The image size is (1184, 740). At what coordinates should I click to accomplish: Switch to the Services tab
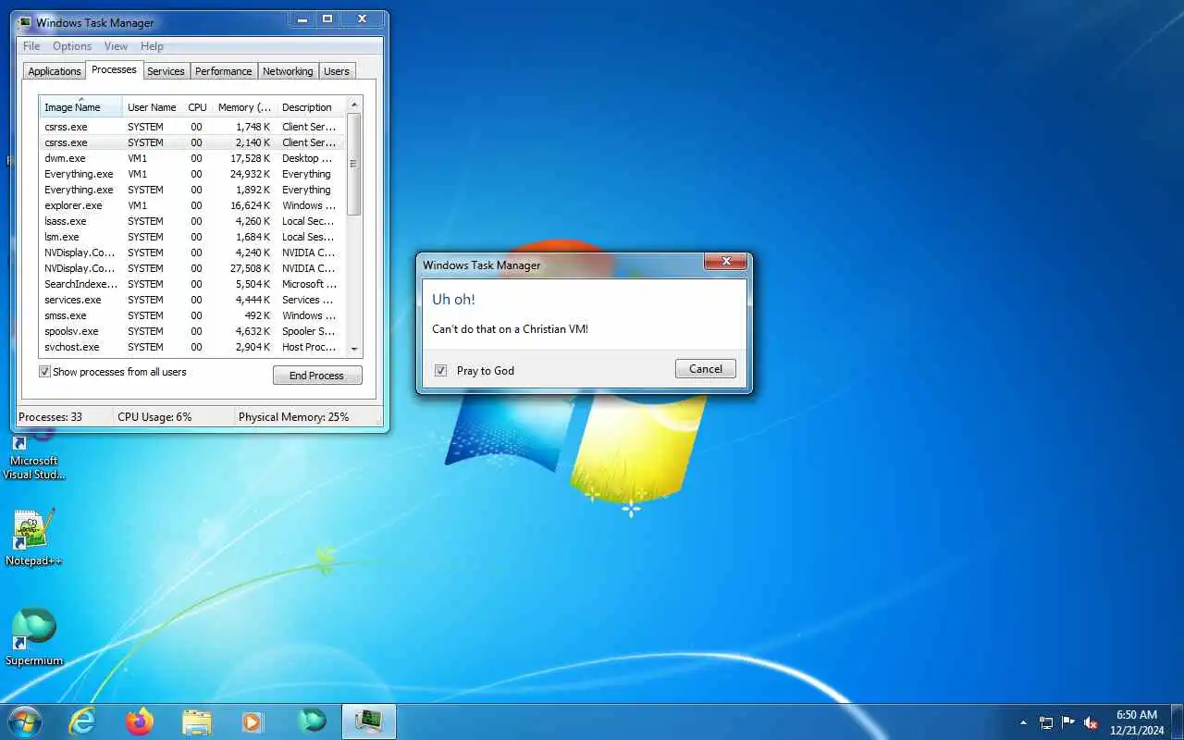pyautogui.click(x=166, y=71)
